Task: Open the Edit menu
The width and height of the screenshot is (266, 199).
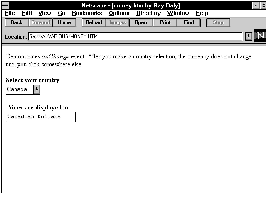Action: click(27, 13)
